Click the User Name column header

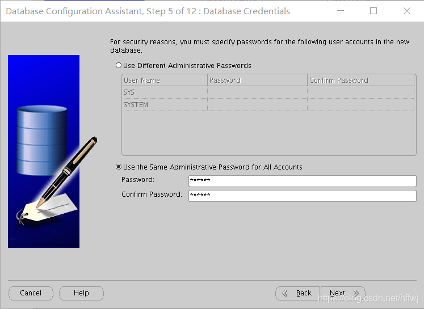(x=165, y=80)
